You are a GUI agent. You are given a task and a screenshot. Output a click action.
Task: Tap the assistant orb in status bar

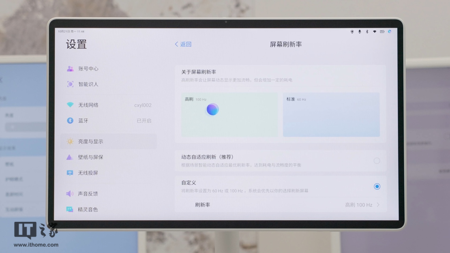(x=389, y=32)
